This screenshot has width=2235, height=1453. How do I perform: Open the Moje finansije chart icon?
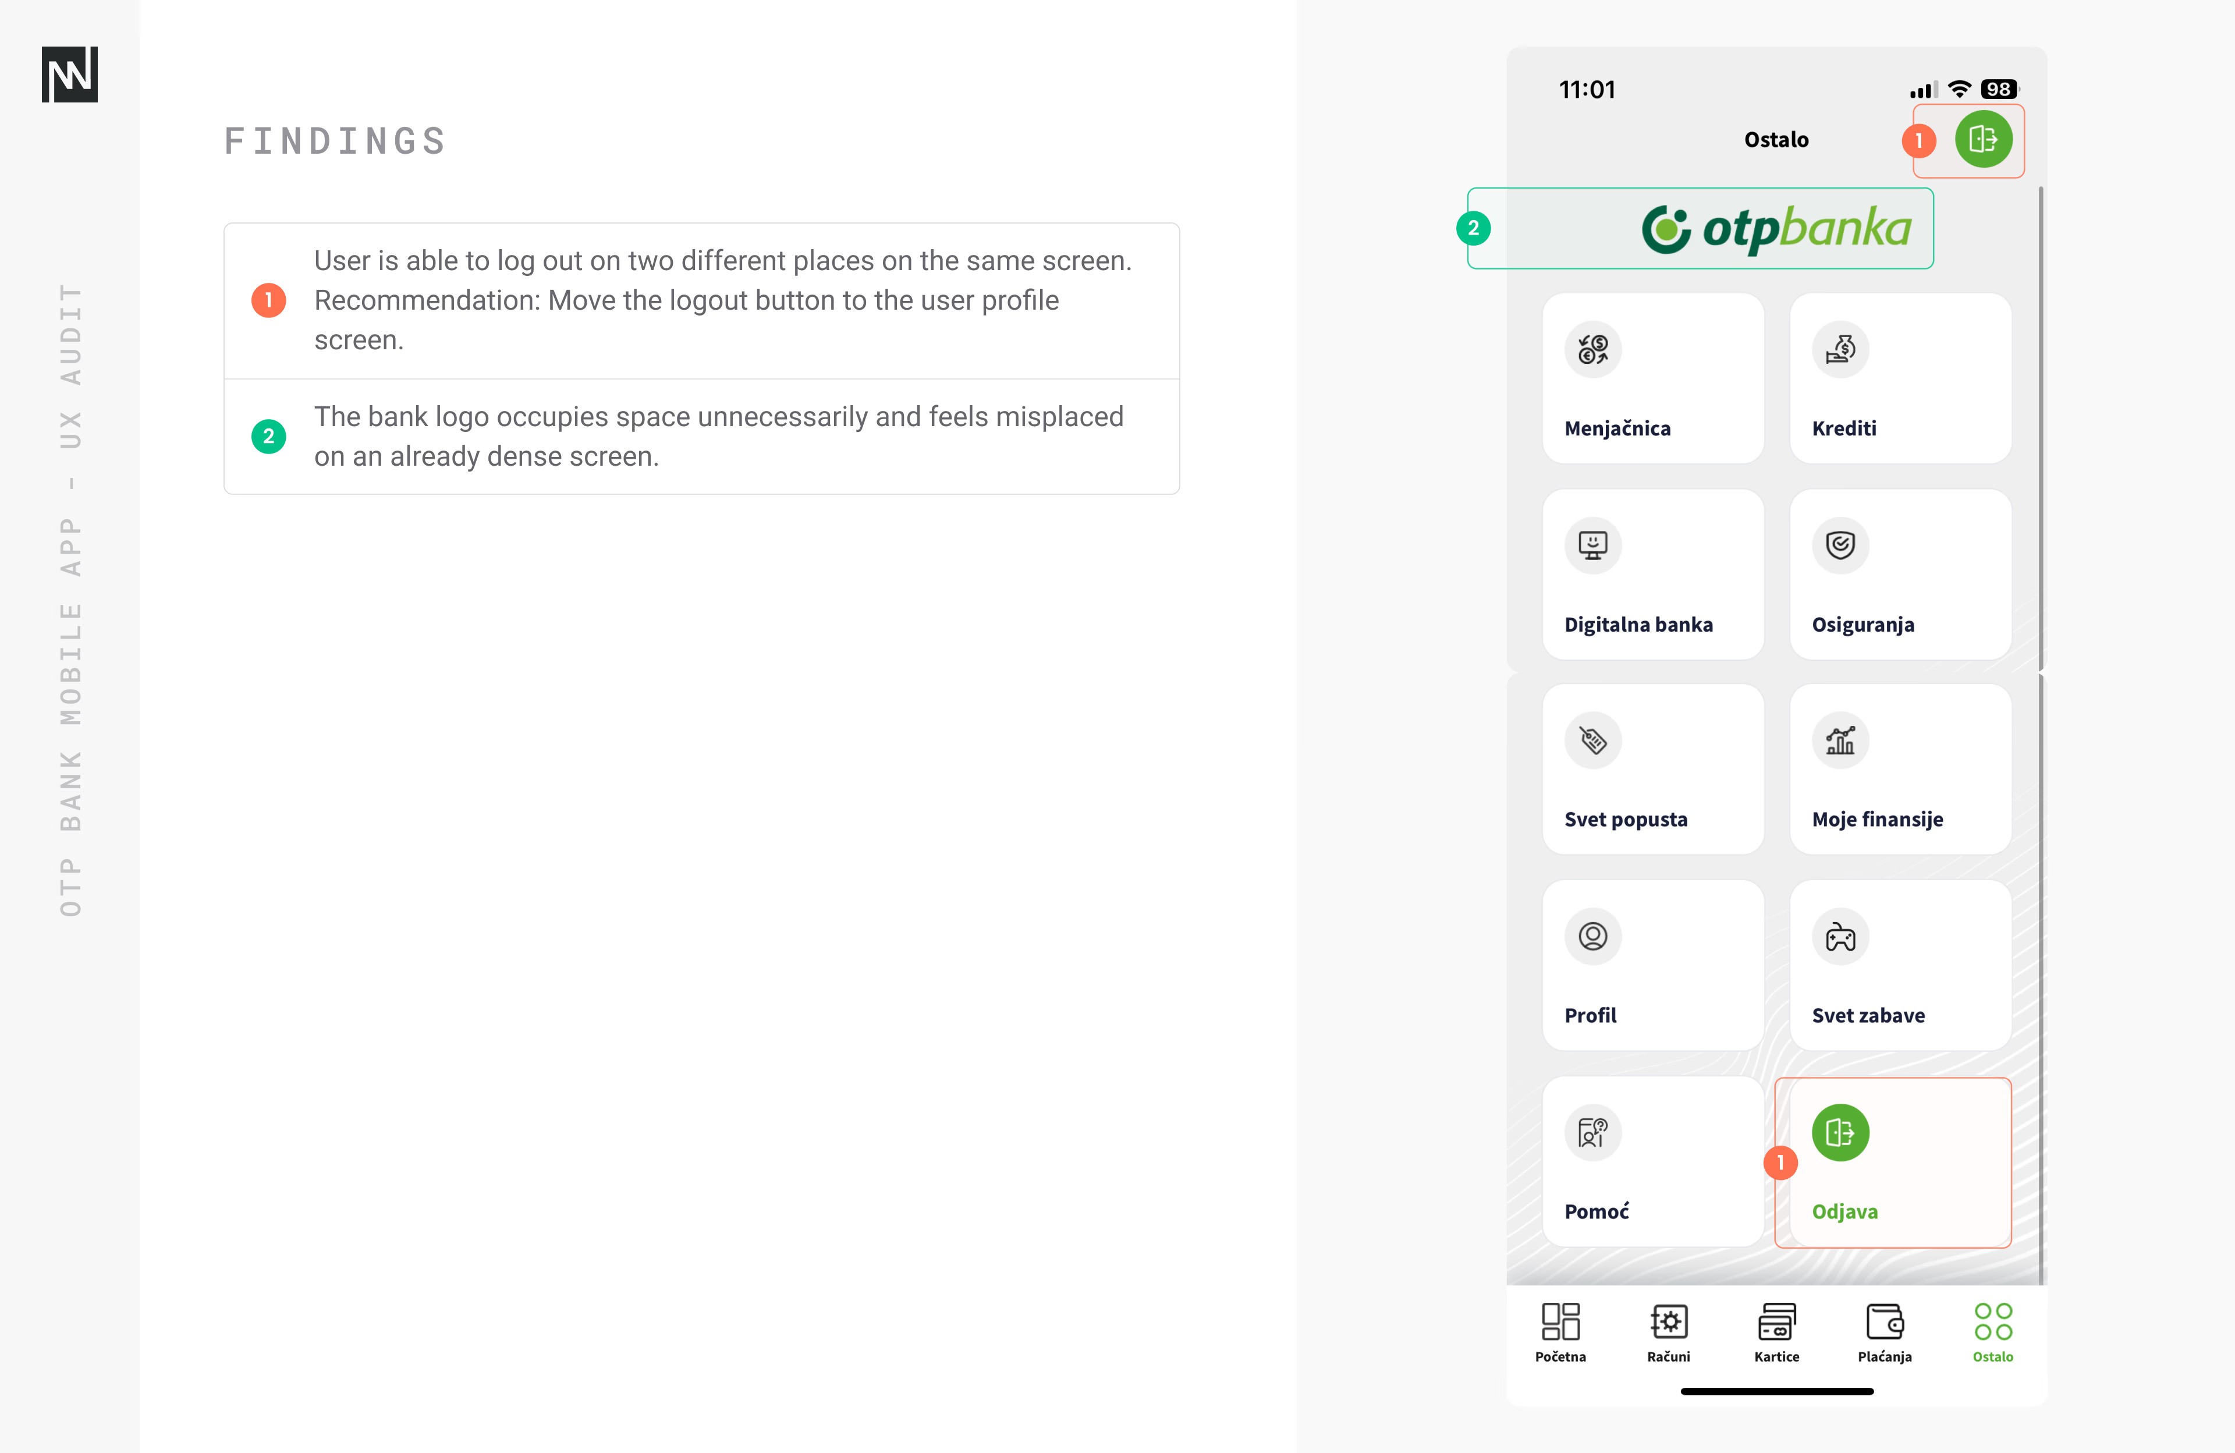1840,740
